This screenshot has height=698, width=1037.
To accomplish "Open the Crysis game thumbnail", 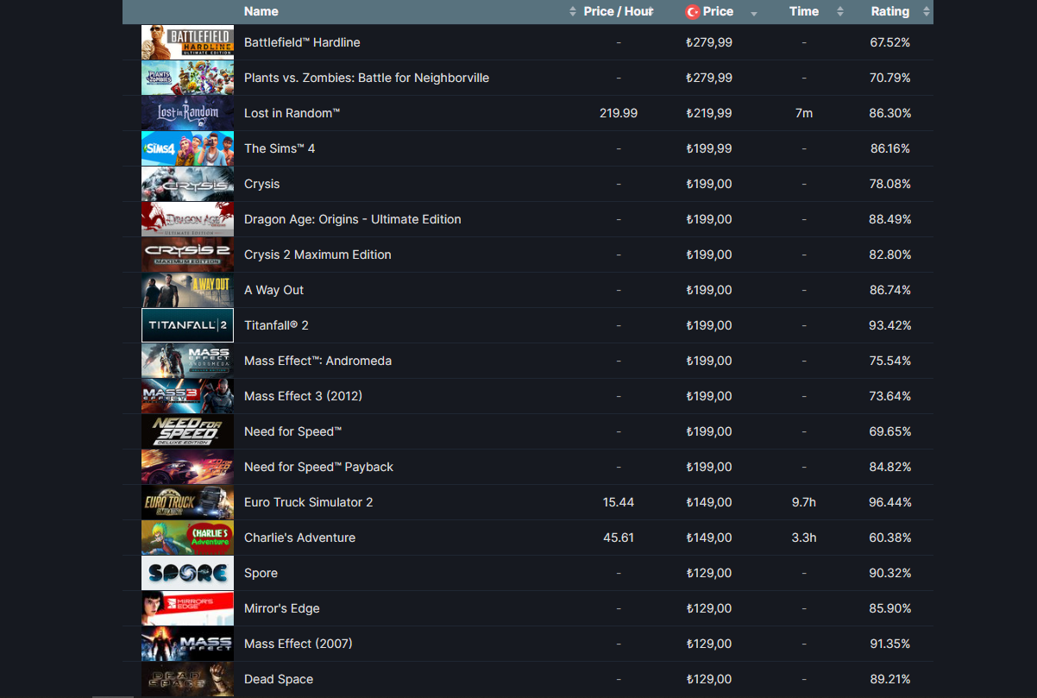I will click(187, 184).
